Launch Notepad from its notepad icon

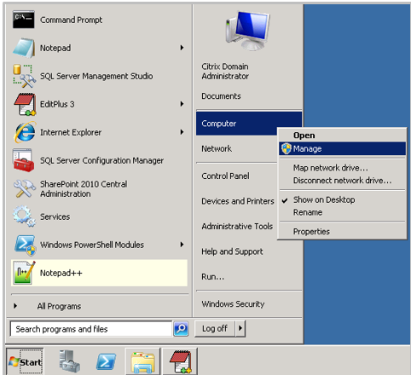(24, 48)
